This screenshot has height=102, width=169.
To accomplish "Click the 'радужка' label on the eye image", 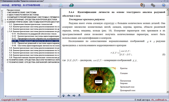I will (93, 72).
